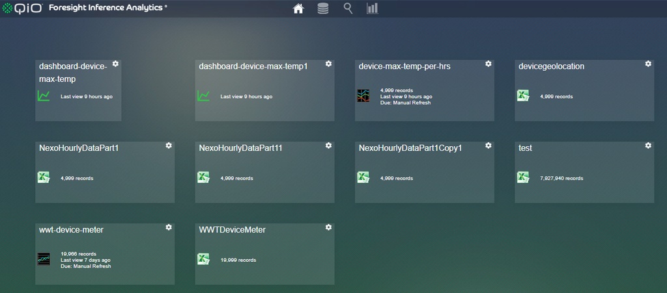Open settings gear on wwt-device-meter card
Viewport: 667px width, 293px height.
(x=169, y=227)
